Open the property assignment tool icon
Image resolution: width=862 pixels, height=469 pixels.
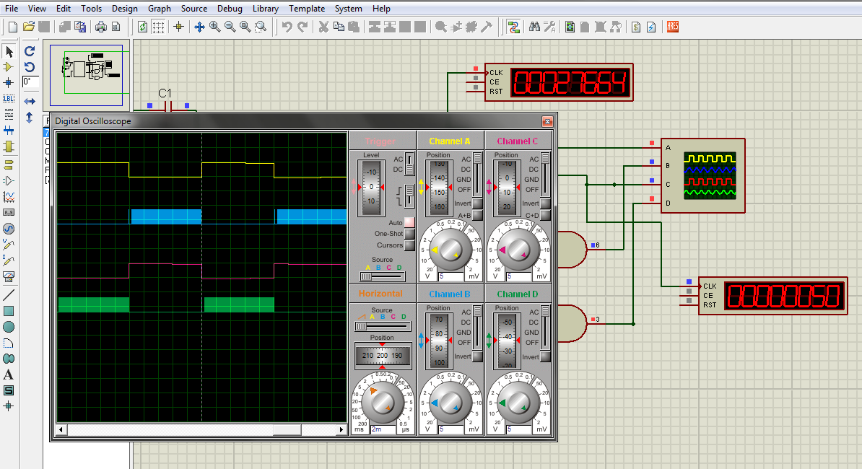[x=549, y=27]
